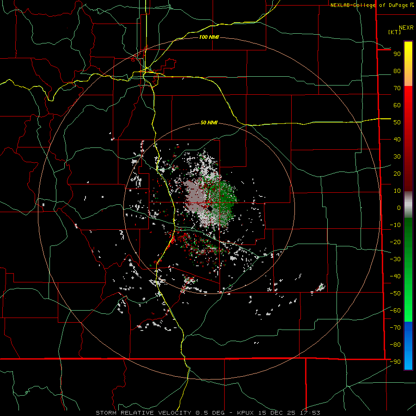The height and width of the screenshot is (416, 416).
Task: Click the -20 value on the velocity scale
Action: point(395,242)
